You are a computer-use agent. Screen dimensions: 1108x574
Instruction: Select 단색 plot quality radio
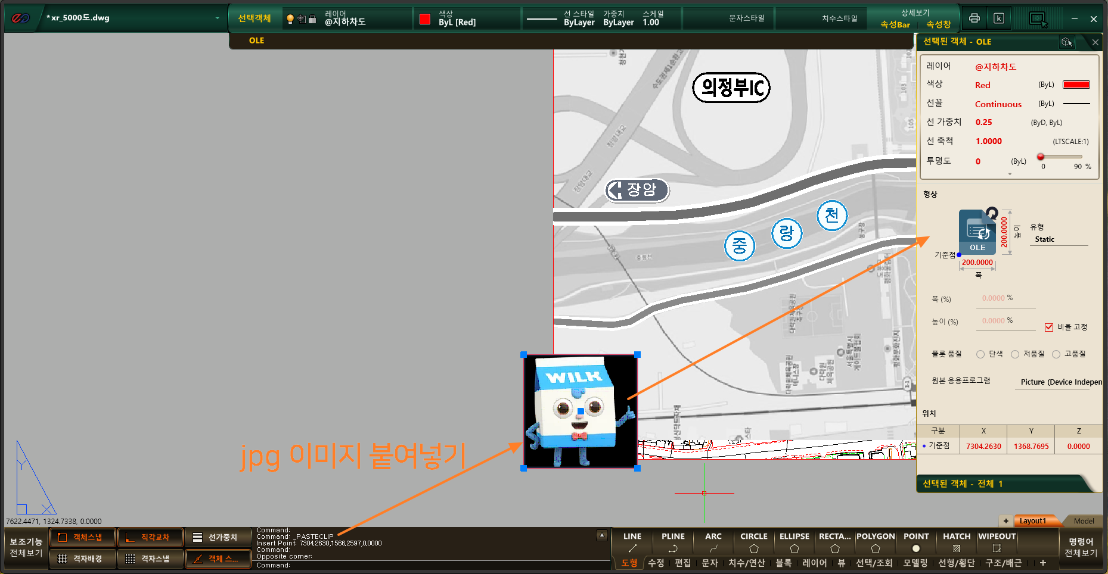[x=980, y=354]
